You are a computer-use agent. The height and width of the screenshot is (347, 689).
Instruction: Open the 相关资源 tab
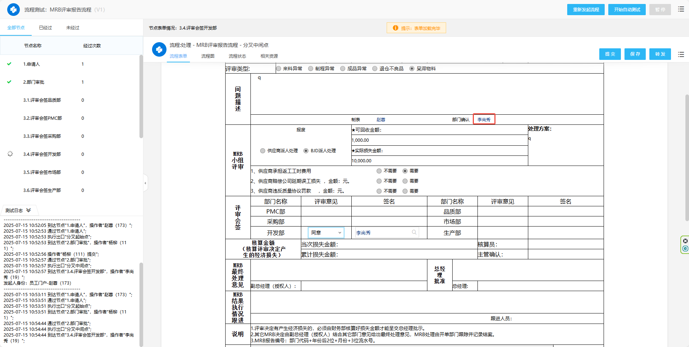coord(269,56)
